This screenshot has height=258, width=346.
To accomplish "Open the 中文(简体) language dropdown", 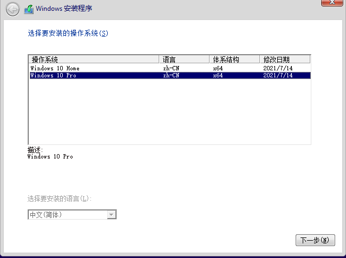I will (72, 215).
